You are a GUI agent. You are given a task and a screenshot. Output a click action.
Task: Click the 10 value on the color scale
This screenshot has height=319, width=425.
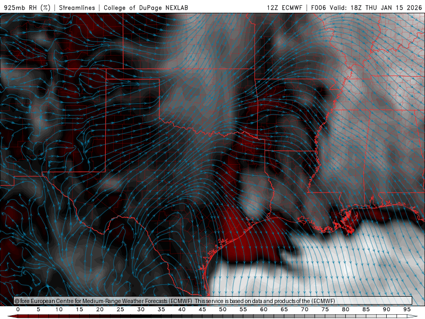pyautogui.click(x=59, y=309)
